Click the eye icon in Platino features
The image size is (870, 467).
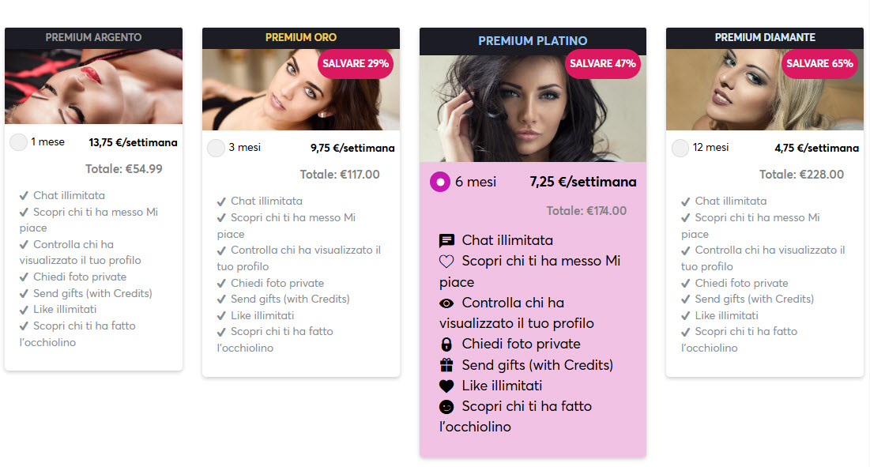[446, 303]
